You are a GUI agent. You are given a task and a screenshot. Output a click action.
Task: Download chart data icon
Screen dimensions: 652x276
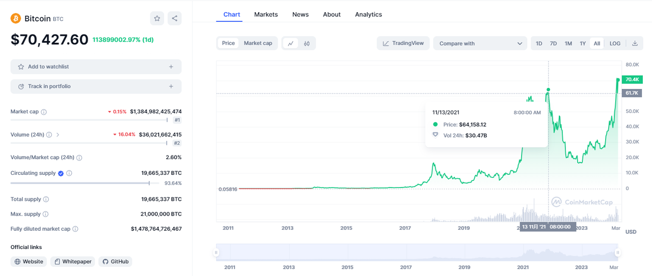[x=635, y=43]
